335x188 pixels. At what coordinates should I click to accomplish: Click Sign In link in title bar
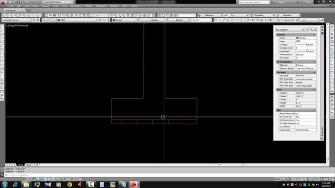point(282,2)
